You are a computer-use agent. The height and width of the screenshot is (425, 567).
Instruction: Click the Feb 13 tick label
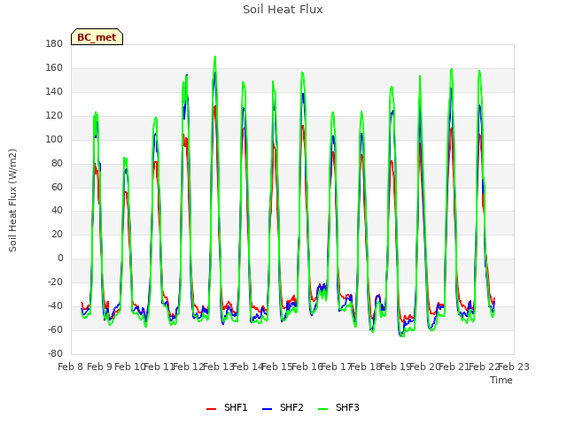[x=219, y=367]
